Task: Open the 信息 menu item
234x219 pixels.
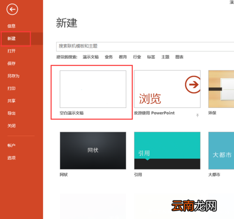Action: (x=11, y=26)
